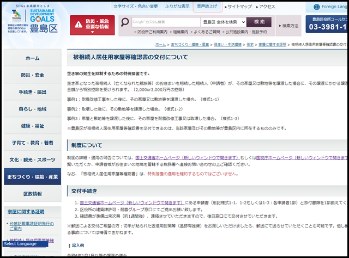This screenshot has width=349, height=258.
Task: Click page title 被相続人居住用家屋等確認書の交付について
Action: tap(130, 57)
